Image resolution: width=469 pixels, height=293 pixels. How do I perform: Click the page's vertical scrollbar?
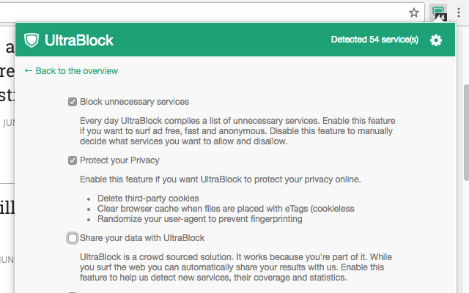point(465,110)
